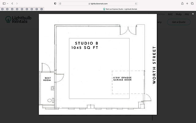Screen dimensions: 196x123
Task: Open the Pitt location link
Action: (187, 14)
